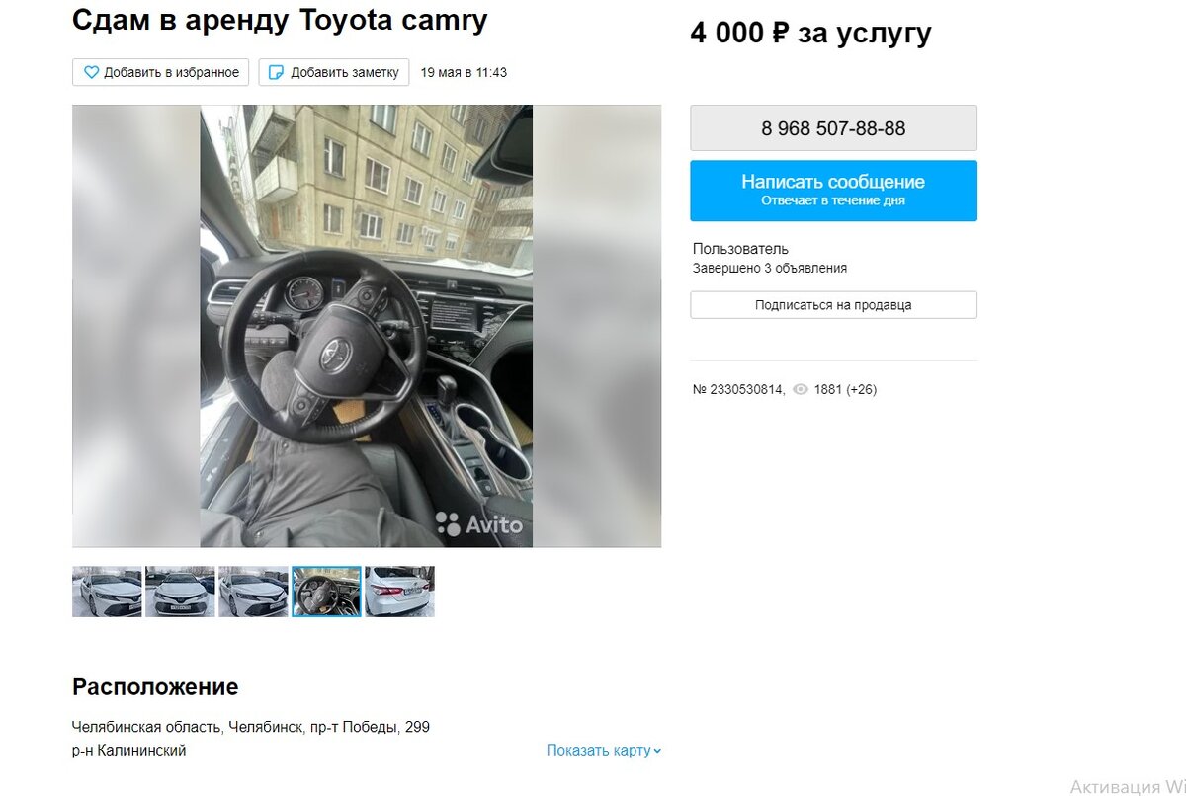Screen dimensions: 1186x796
Task: Click the Avito watermark logo on photo
Action: (479, 524)
